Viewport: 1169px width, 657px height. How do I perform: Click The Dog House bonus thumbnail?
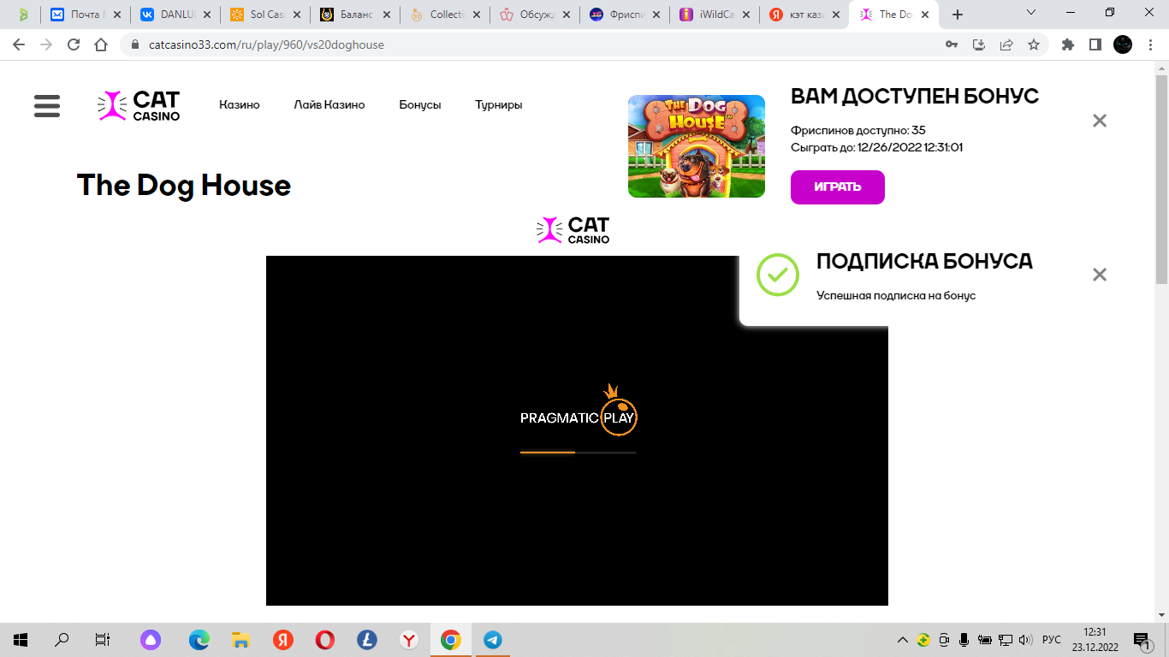[x=696, y=146]
